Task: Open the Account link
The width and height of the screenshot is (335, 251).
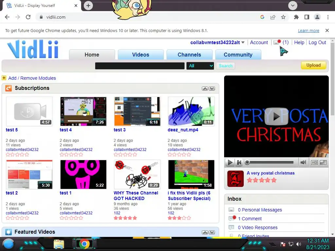Action: (259, 42)
